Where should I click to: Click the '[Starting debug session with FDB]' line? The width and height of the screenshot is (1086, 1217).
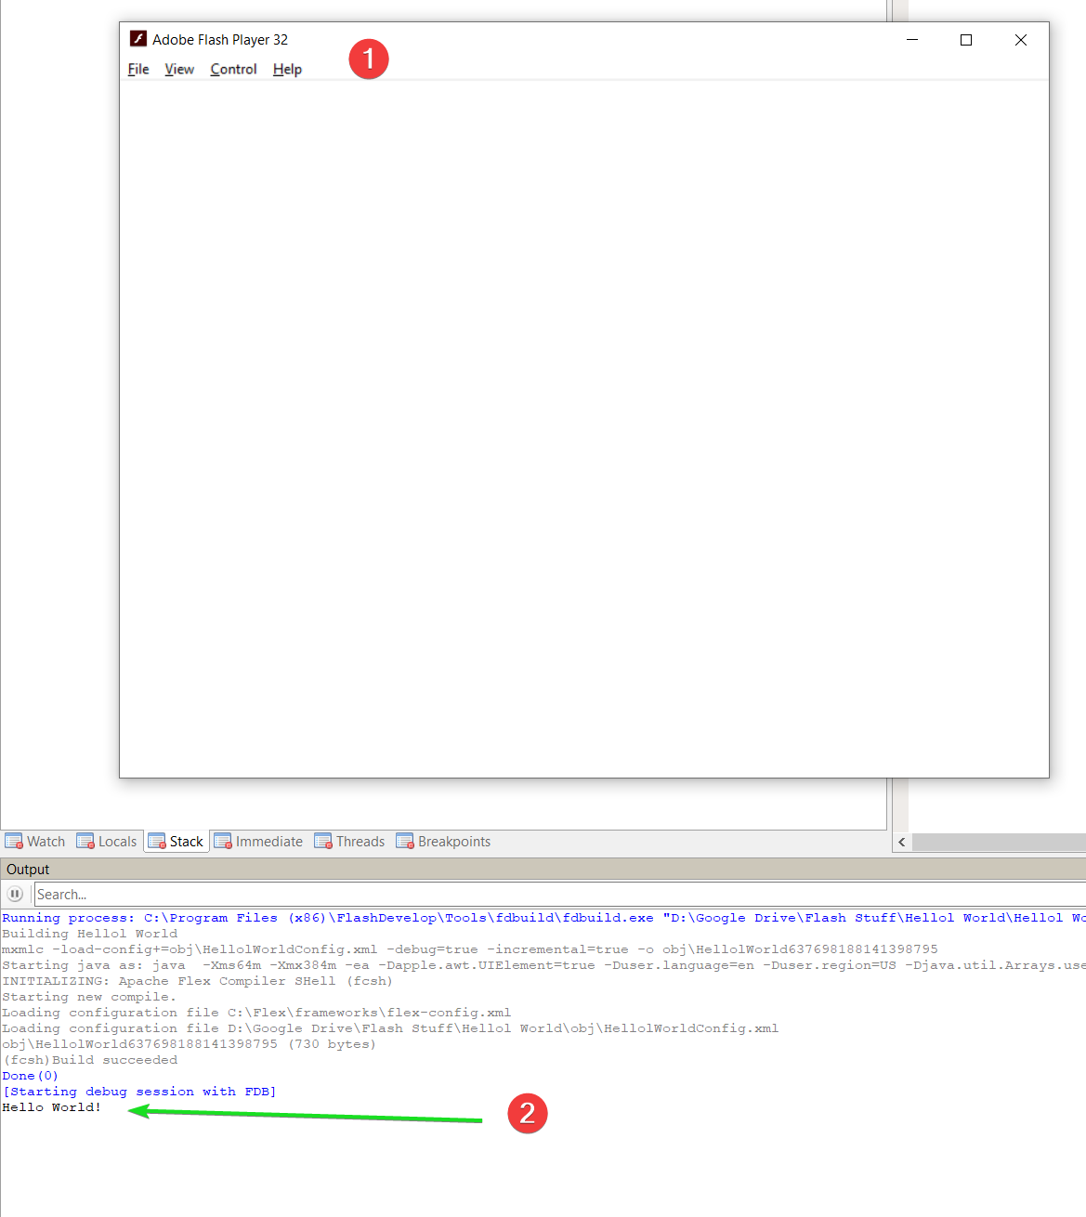point(139,1092)
